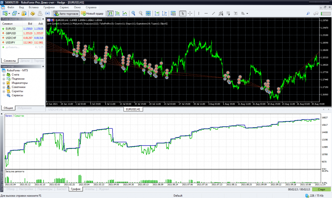Switch chart to bar chart mode
332x198 pixels.
coord(110,14)
